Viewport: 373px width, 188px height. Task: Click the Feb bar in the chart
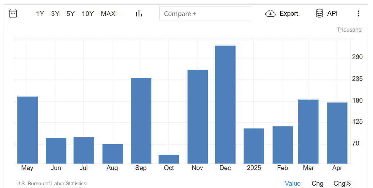pos(283,145)
